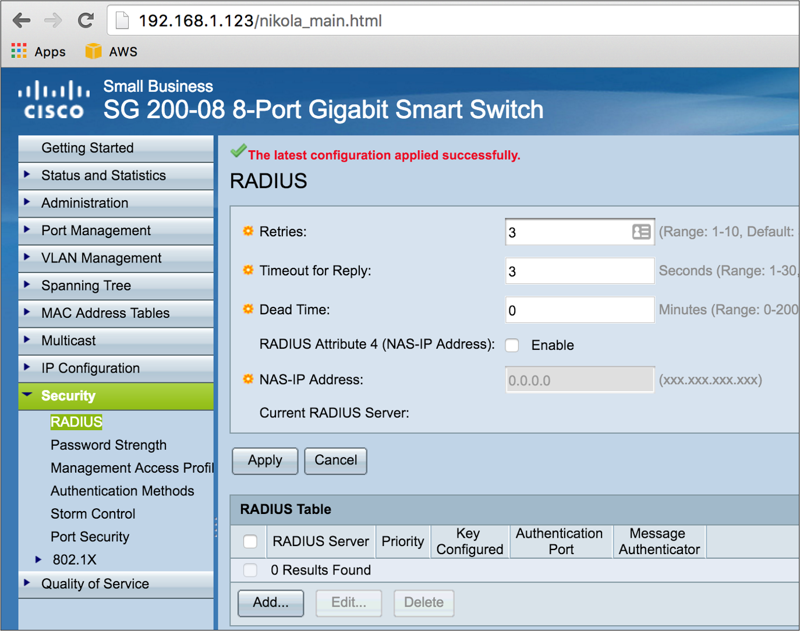Go to Authentication Methods
Image resolution: width=800 pixels, height=631 pixels.
tap(122, 491)
